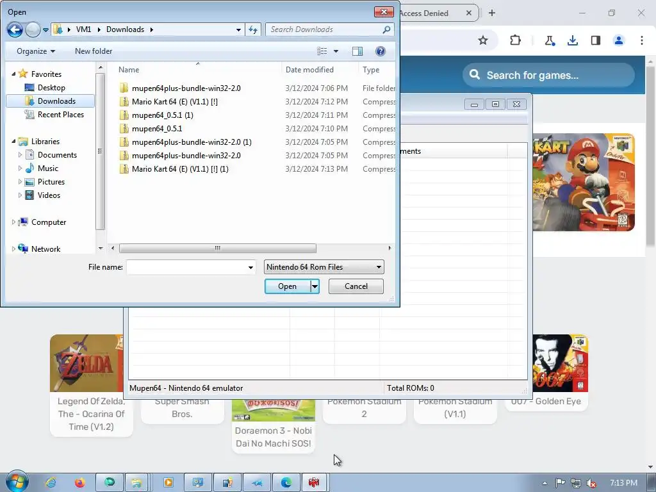This screenshot has width=656, height=492.
Task: Open Chrome profile avatar
Action: (618, 40)
